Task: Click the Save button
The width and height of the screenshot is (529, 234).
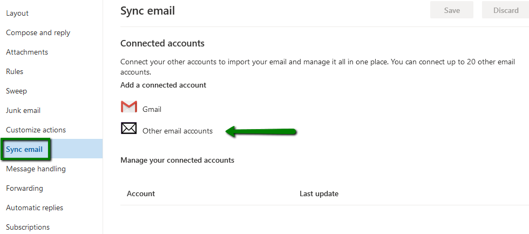Action: coord(452,10)
